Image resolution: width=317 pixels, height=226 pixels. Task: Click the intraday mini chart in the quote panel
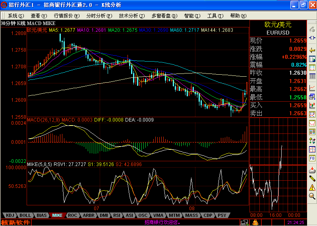278,165
